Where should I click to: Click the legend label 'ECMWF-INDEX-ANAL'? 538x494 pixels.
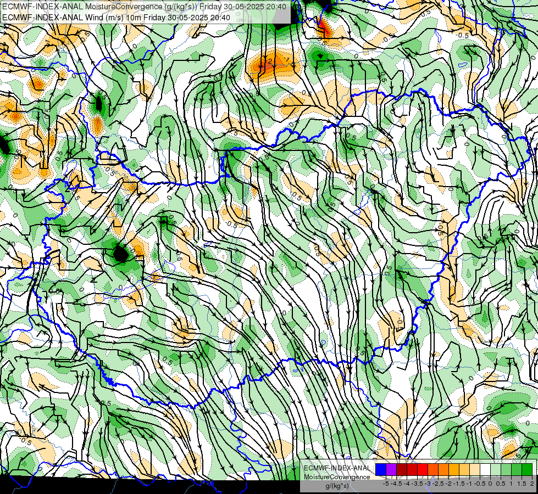[337, 468]
